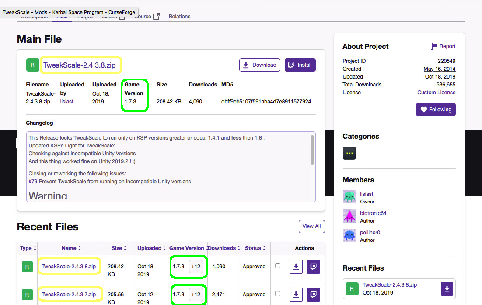Click the MD5 hash dbff9eb5107f591aba4d7e8911577924
Viewport: 482px width, 305px height.
click(266, 102)
